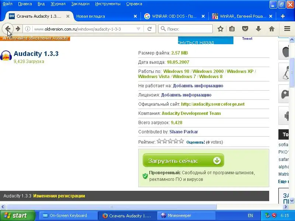Screen dimensions: 295x221
Task: Go to the Firefox home page icon
Action: [x=272, y=29]
